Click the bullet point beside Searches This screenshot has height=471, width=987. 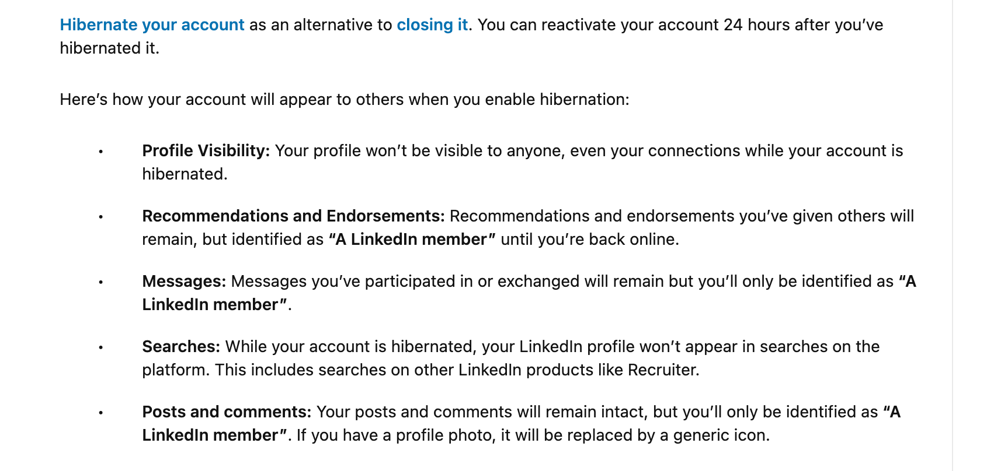(100, 347)
